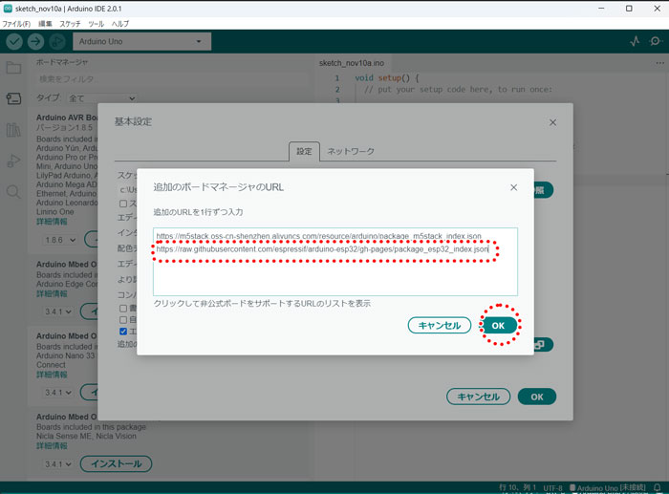
Task: Open the Serial Monitor icon
Action: pos(656,41)
